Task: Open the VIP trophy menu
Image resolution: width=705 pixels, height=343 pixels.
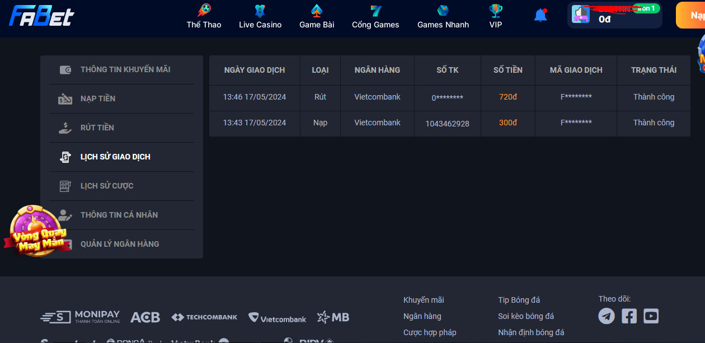Action: pyautogui.click(x=496, y=17)
